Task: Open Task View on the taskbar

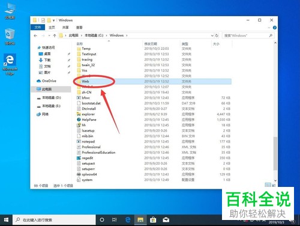Action: pos(115,220)
